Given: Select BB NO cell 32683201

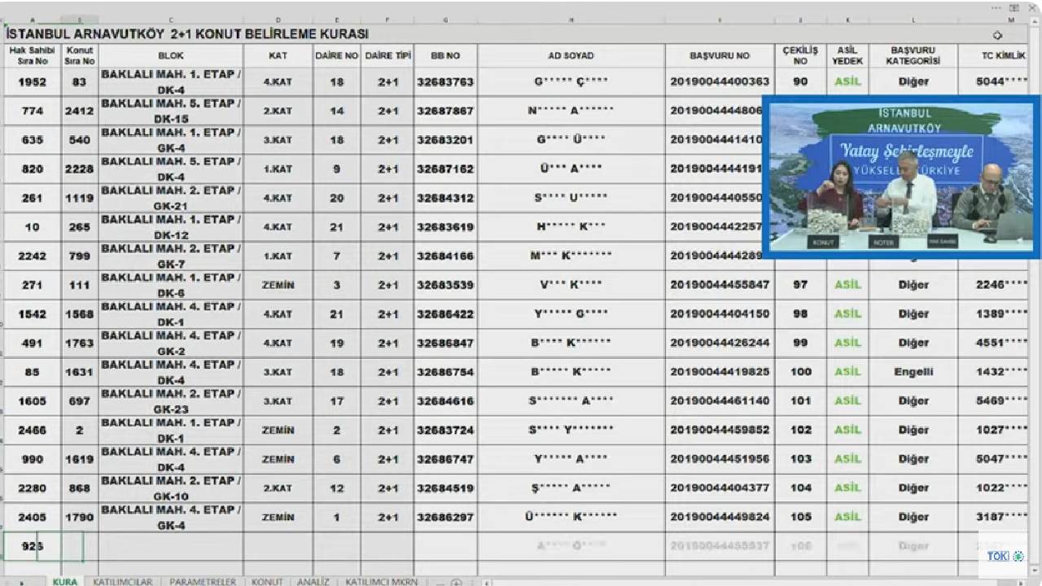Looking at the screenshot, I should [x=445, y=140].
